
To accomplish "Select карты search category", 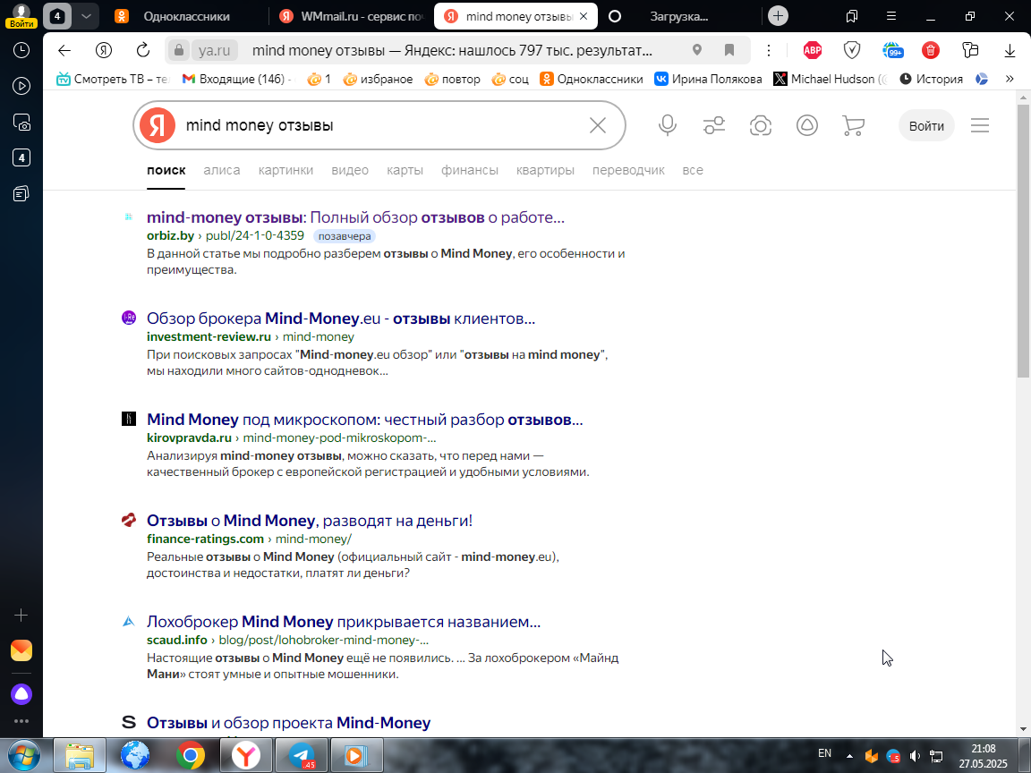I will coord(405,170).
